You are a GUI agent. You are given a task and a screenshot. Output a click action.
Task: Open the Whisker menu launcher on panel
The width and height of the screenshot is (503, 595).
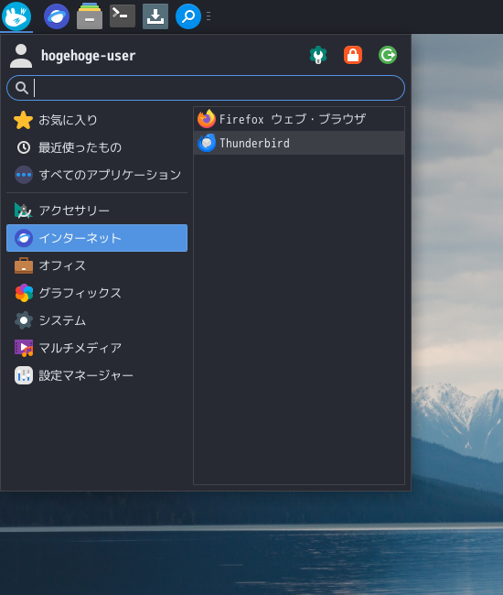click(x=16, y=16)
